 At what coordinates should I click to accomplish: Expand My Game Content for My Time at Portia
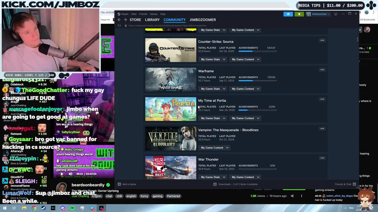(x=245, y=118)
